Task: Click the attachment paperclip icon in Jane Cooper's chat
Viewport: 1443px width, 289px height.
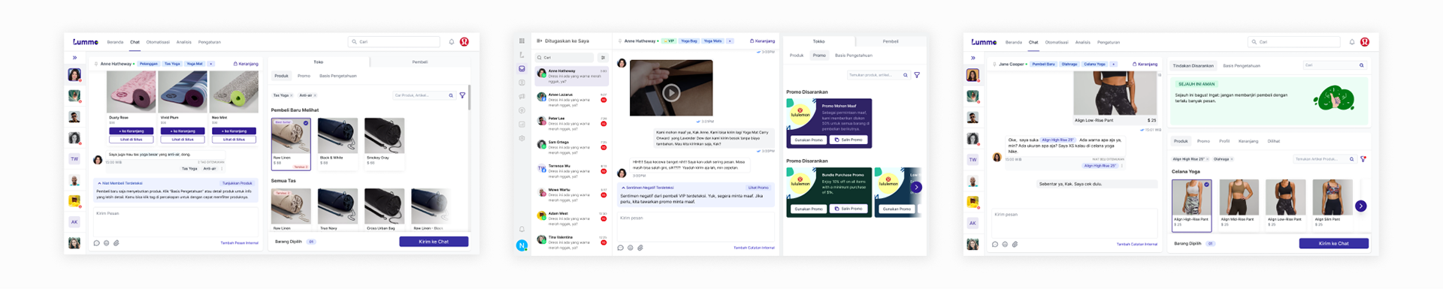Action: [x=1015, y=244]
